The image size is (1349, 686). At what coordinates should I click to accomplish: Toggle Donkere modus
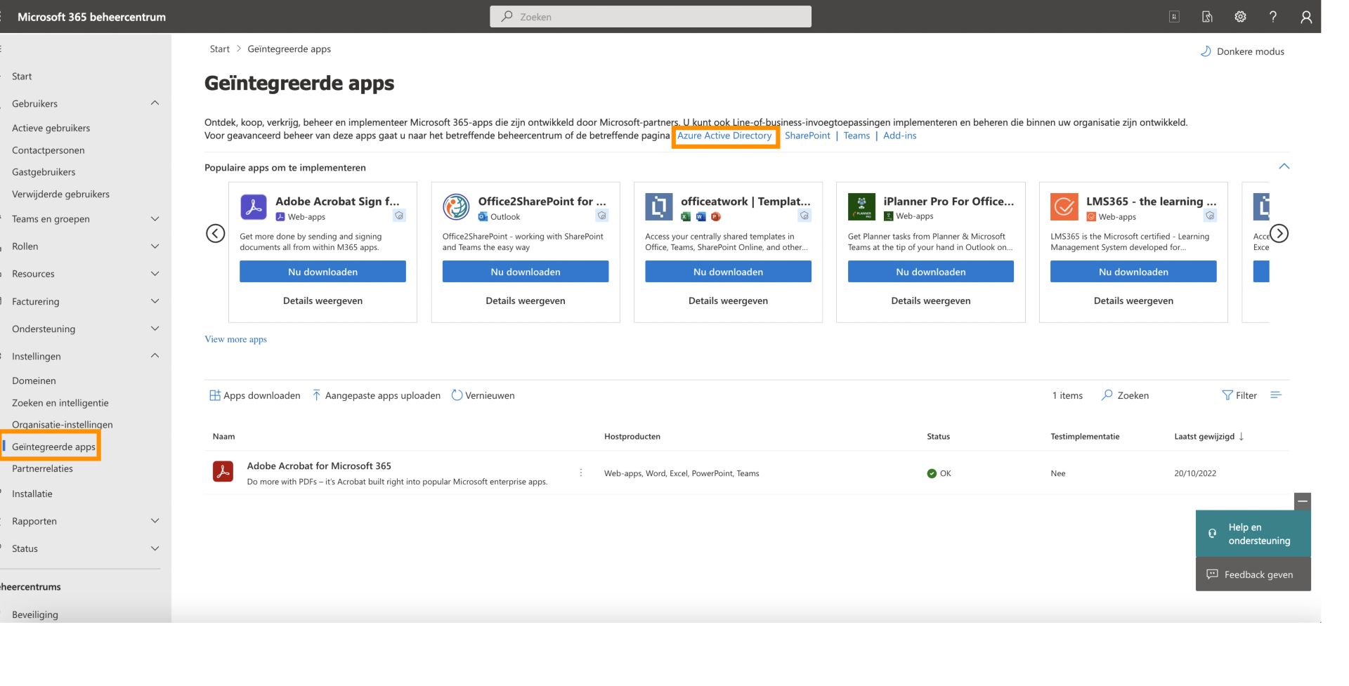click(1242, 51)
